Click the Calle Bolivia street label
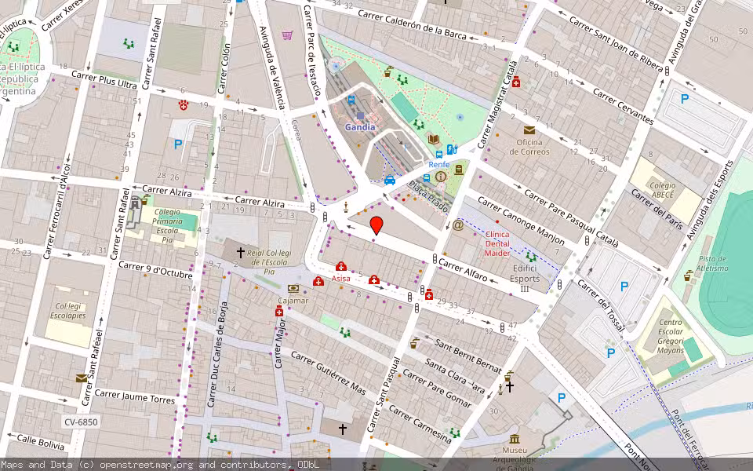The image size is (753, 471). click(x=40, y=442)
